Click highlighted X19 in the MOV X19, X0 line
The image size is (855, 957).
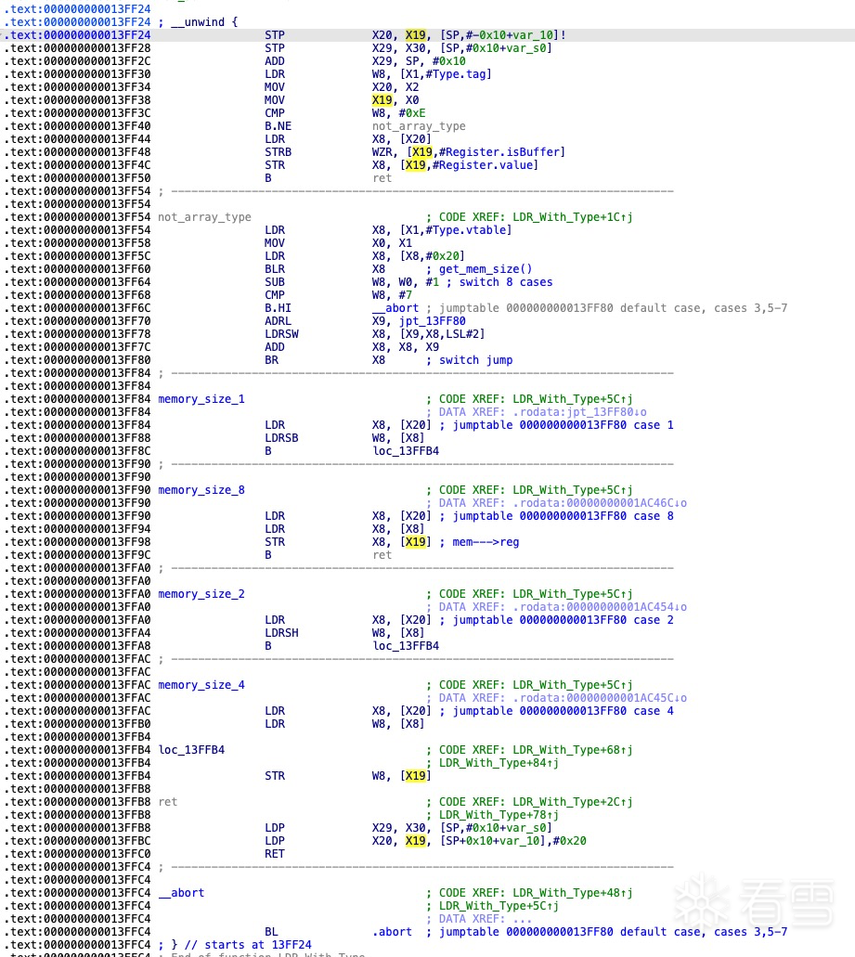point(382,100)
